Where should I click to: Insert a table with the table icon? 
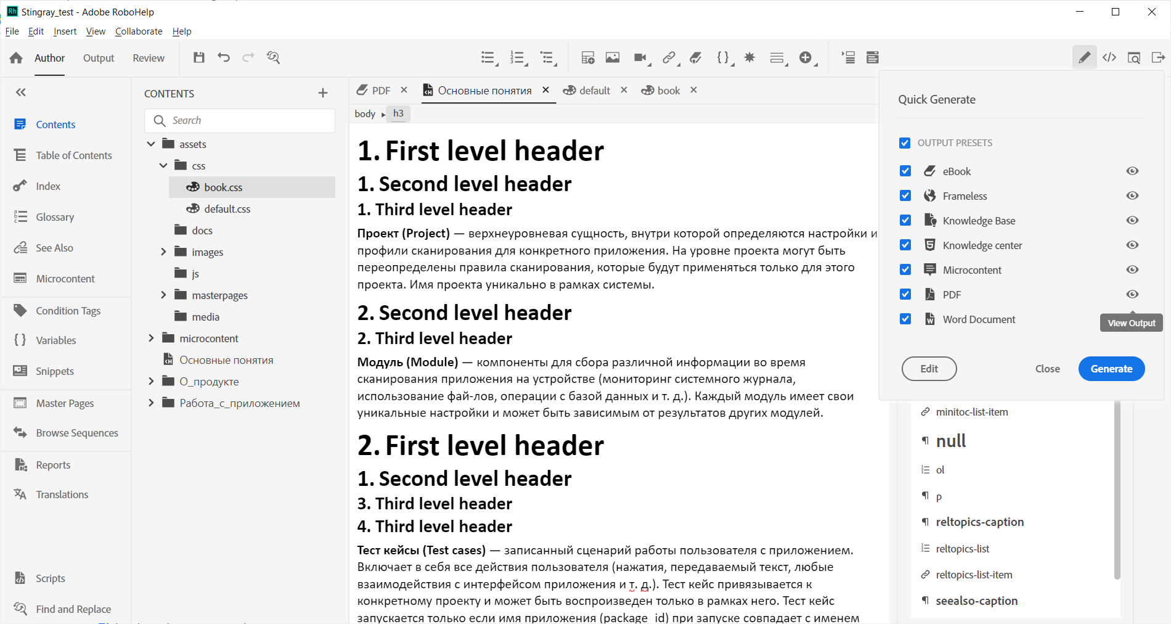(587, 57)
